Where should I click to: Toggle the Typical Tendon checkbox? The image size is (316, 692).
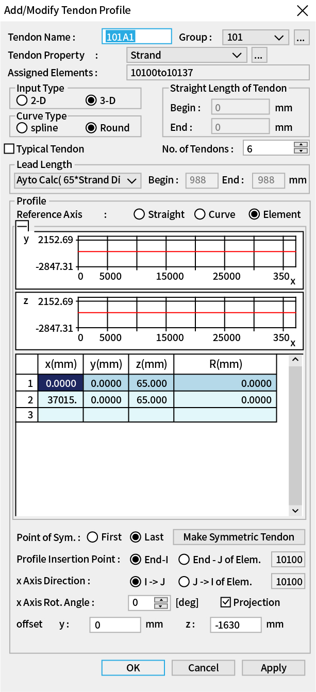[9, 149]
